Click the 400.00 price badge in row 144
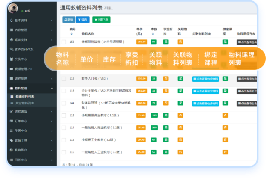The height and width of the screenshot is (178, 267). pyautogui.click(x=142, y=103)
